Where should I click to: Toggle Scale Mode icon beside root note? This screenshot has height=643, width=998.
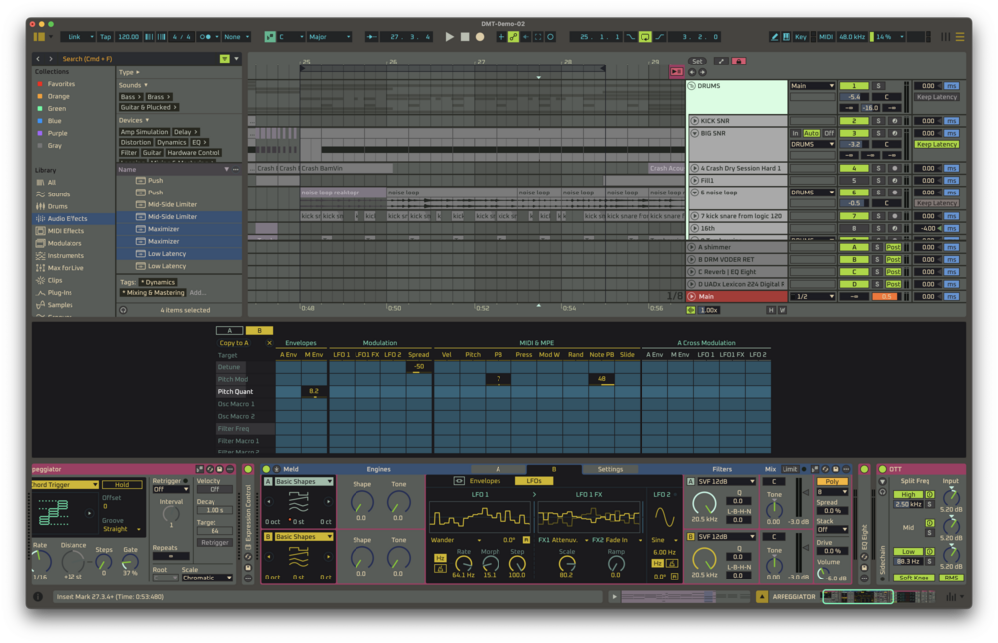270,37
